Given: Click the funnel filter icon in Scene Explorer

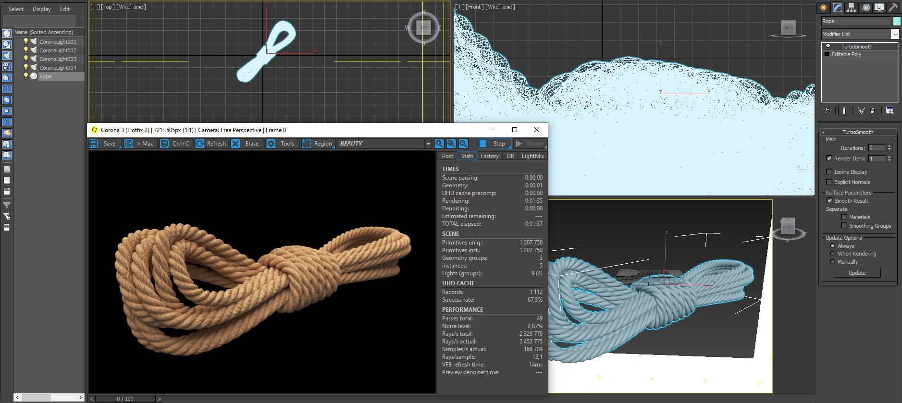Looking at the screenshot, I should coord(7,205).
